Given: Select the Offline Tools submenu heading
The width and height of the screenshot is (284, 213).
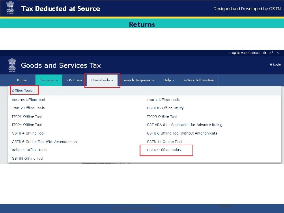Looking at the screenshot, I should 22,91.
